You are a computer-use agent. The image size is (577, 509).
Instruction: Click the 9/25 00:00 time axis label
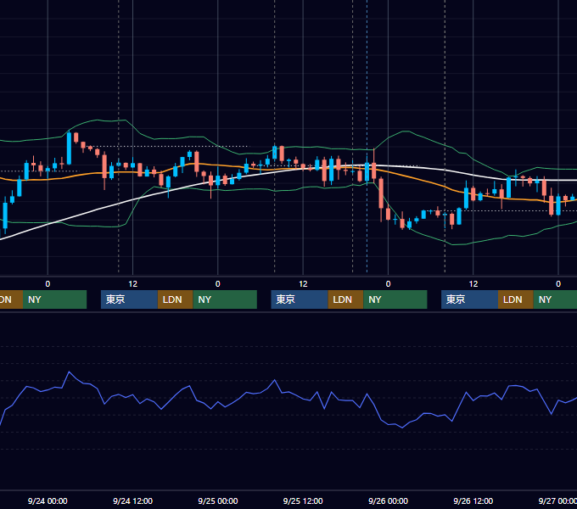218,501
